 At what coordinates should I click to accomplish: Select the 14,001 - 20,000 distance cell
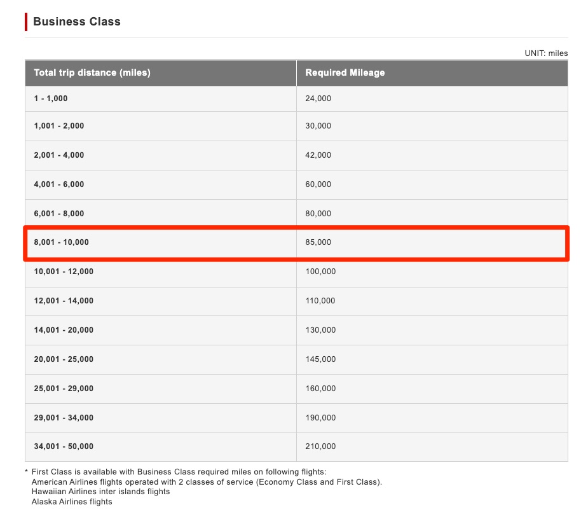(64, 330)
